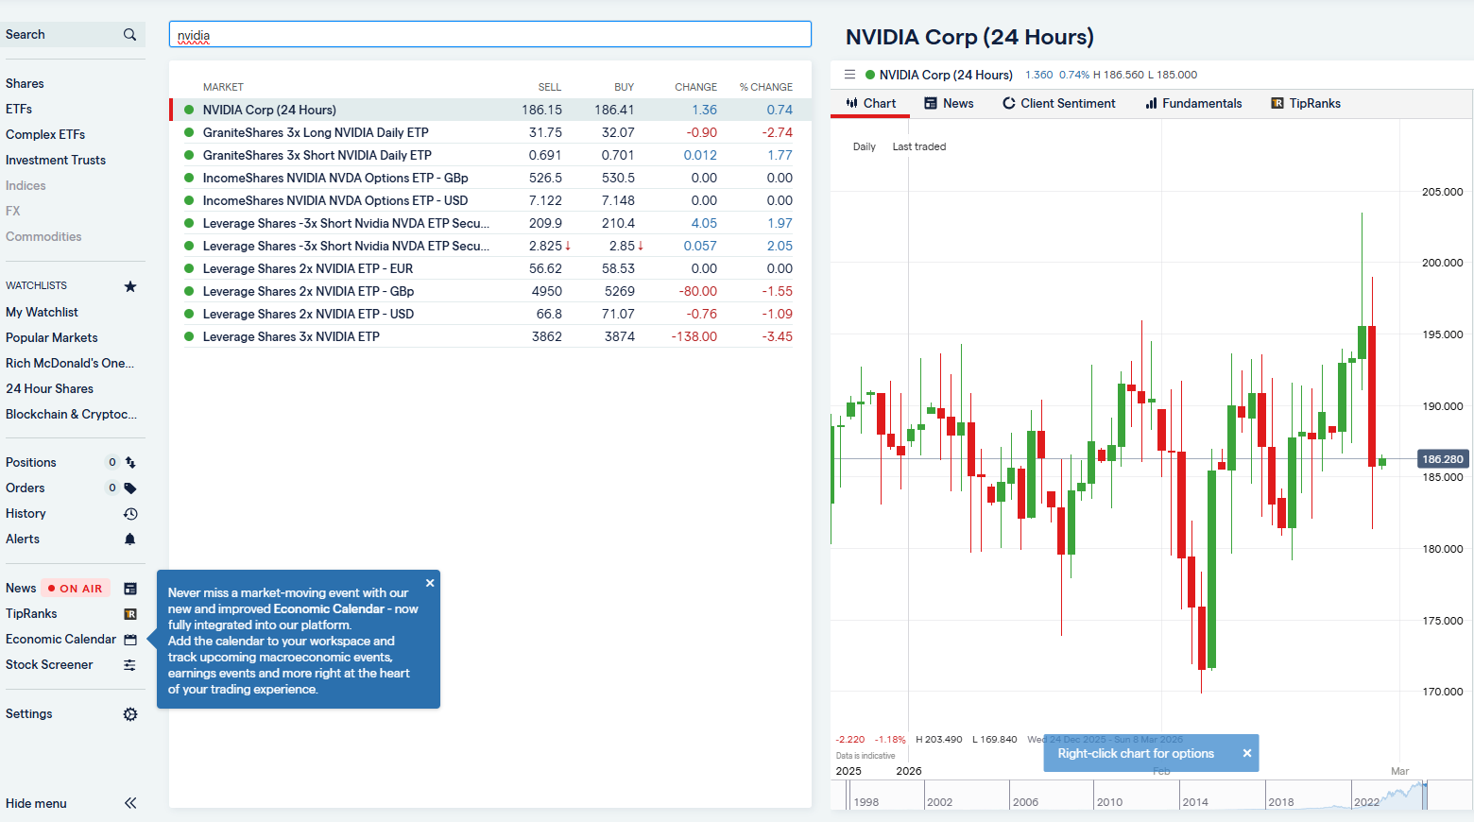Open the Search magnifier icon
This screenshot has height=822, width=1474.
[x=129, y=34]
